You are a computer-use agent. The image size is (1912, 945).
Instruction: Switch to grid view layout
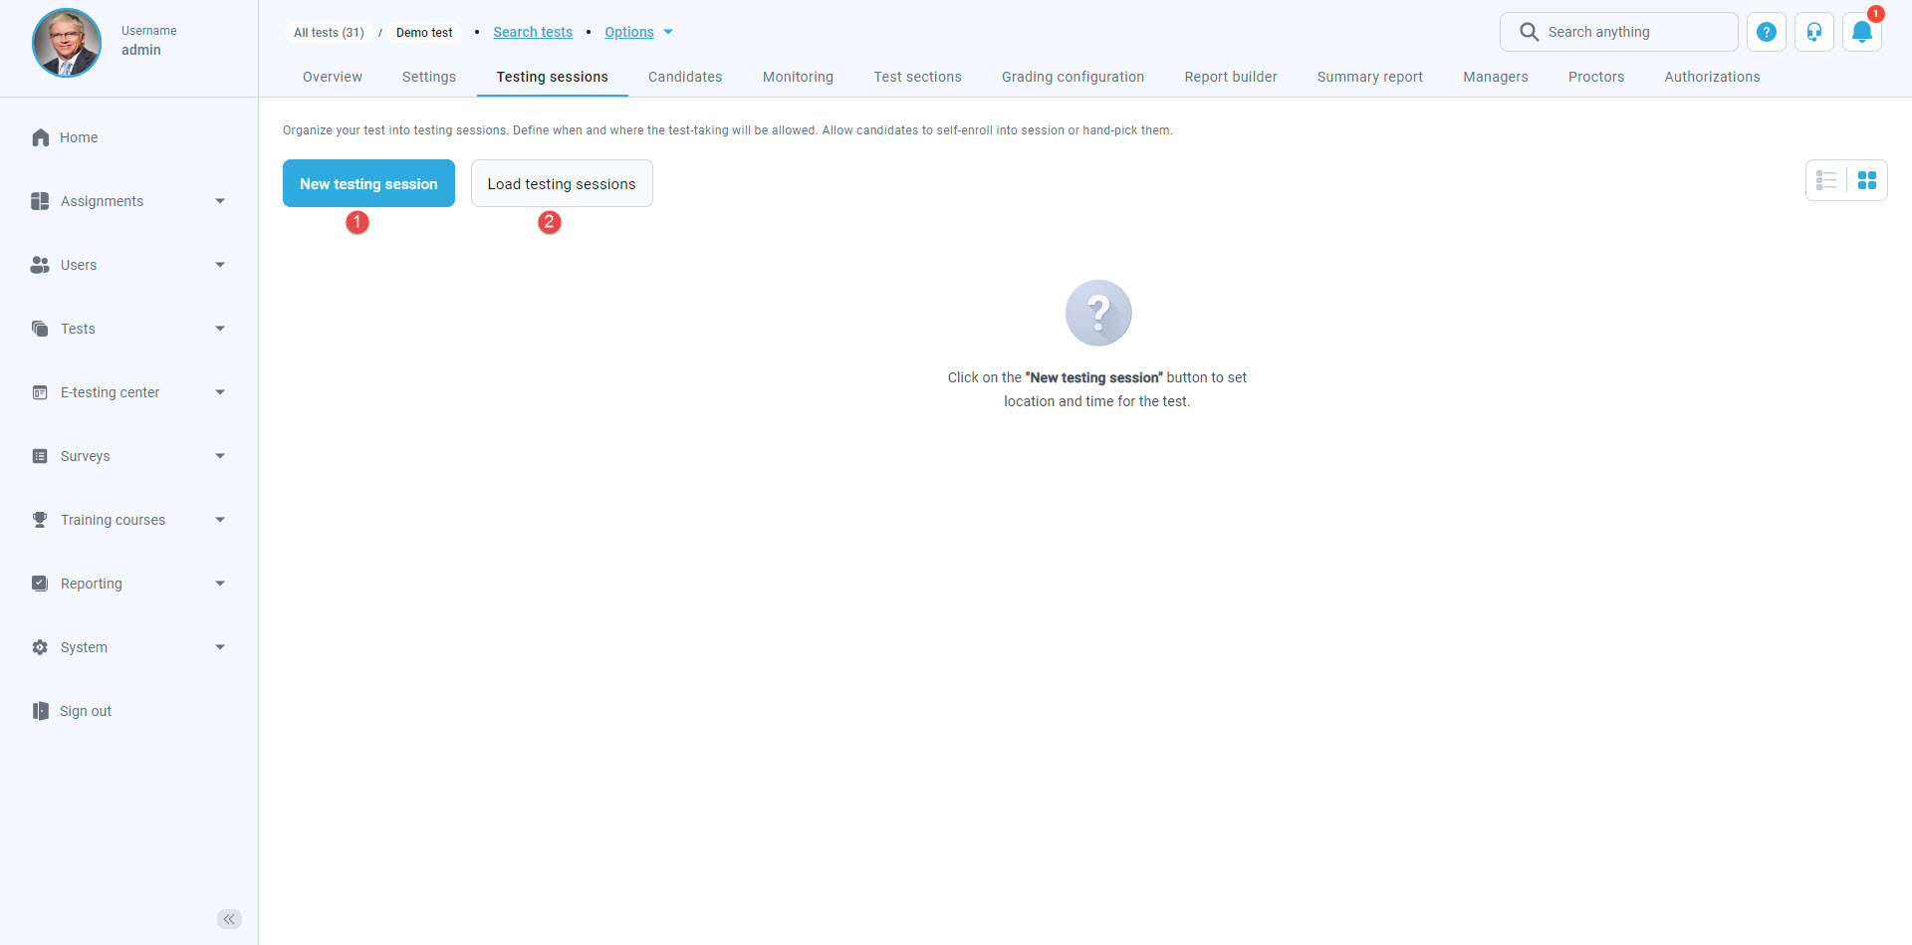1867,180
